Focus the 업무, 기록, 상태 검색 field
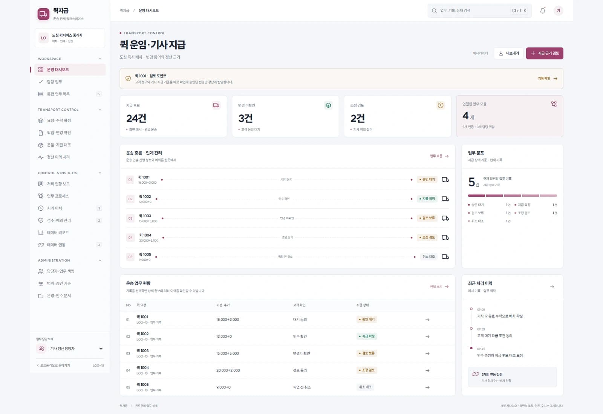Viewport: 603px width, 414px height. point(479,11)
